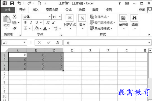Open the 文件 menu
Viewport: 152px width, 101px height.
pyautogui.click(x=8, y=10)
